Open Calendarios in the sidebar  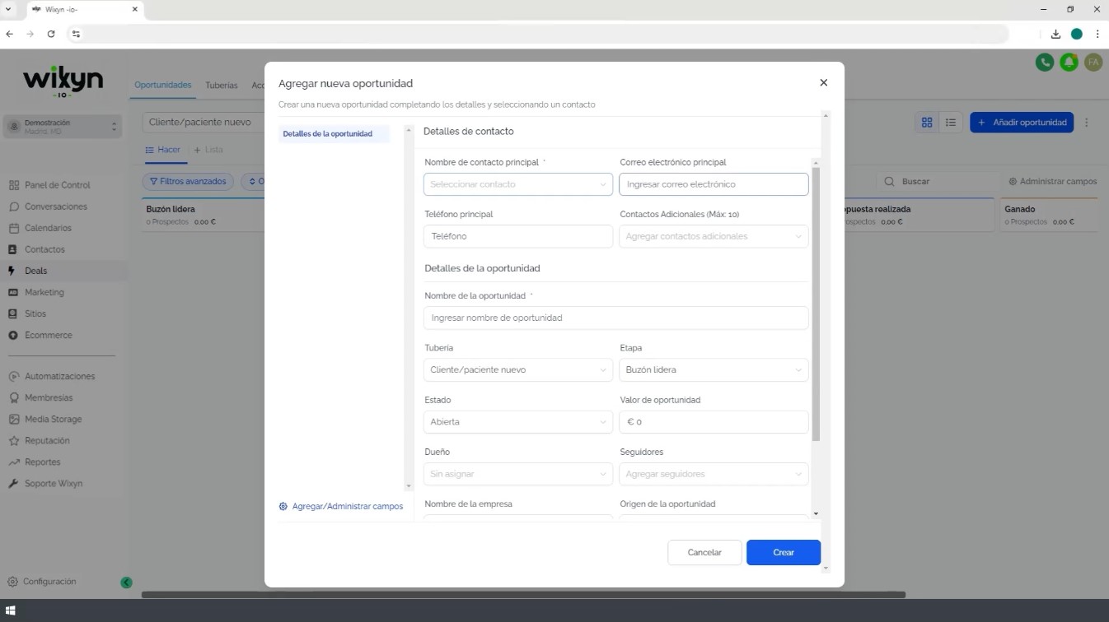pos(48,228)
